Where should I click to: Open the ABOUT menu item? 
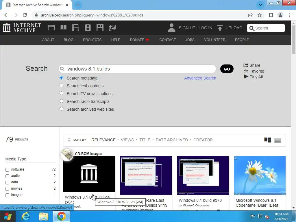tap(48, 40)
